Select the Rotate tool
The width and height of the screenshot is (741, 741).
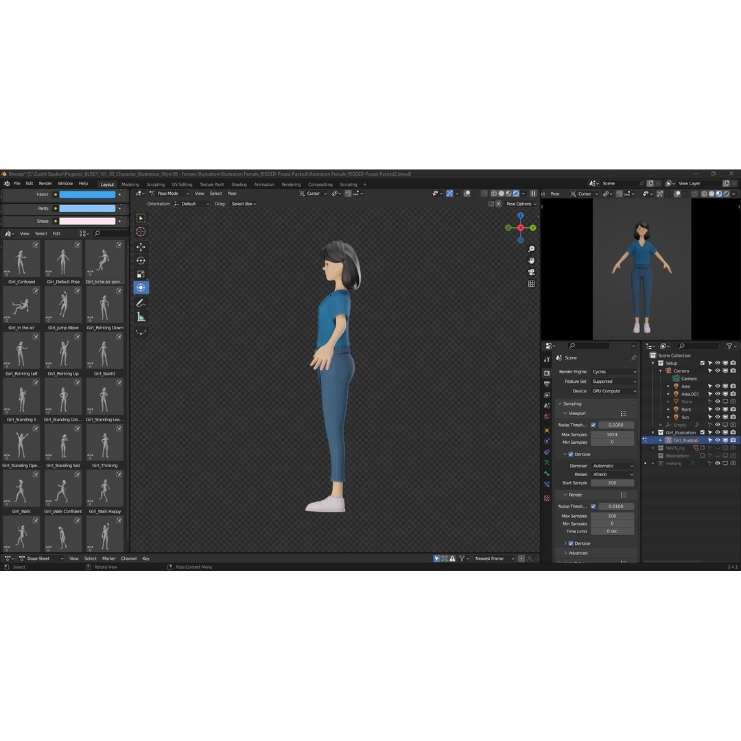tap(141, 261)
